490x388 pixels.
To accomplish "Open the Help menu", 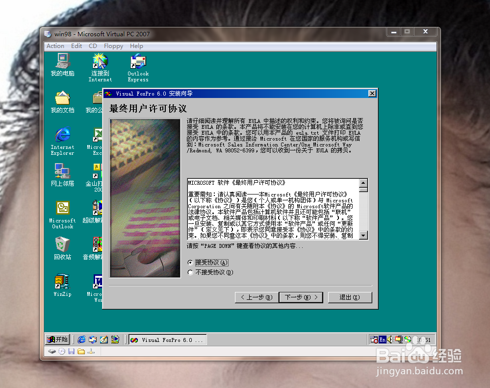I will click(136, 46).
